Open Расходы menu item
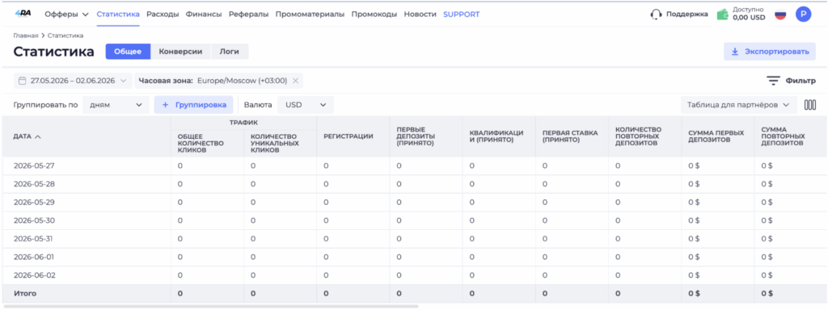The width and height of the screenshot is (828, 310). (x=163, y=15)
